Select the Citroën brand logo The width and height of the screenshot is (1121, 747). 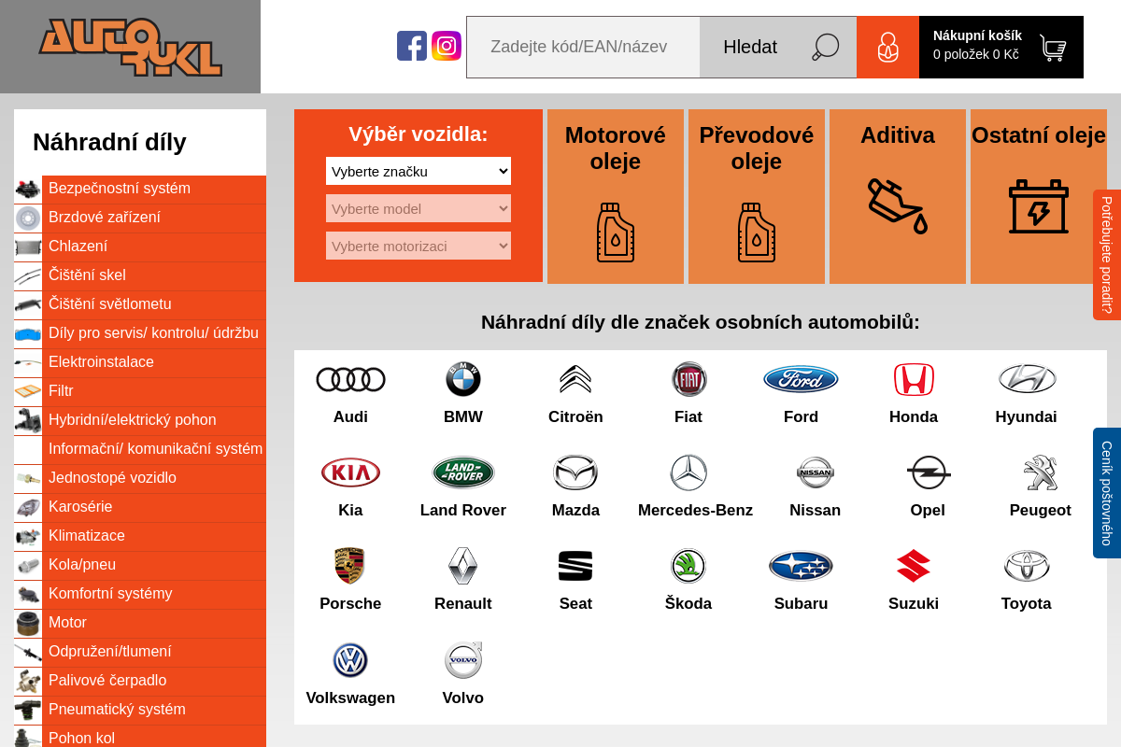pyautogui.click(x=575, y=379)
